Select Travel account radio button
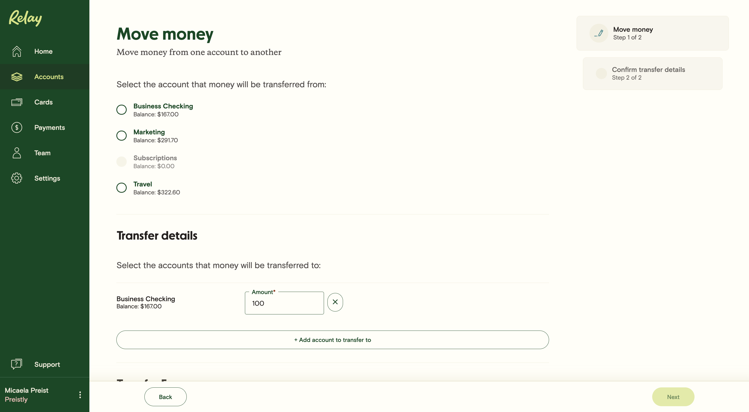 click(x=122, y=188)
